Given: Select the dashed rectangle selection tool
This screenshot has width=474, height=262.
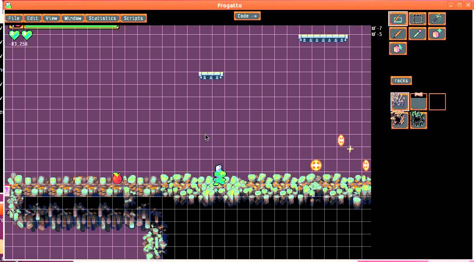Looking at the screenshot, I should click(x=417, y=19).
